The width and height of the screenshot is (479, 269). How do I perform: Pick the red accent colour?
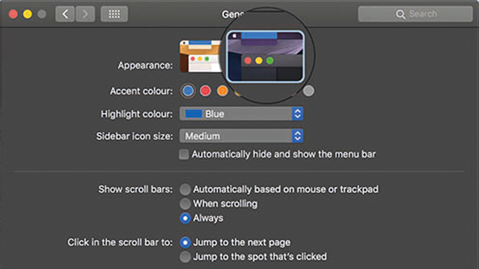[x=205, y=91]
